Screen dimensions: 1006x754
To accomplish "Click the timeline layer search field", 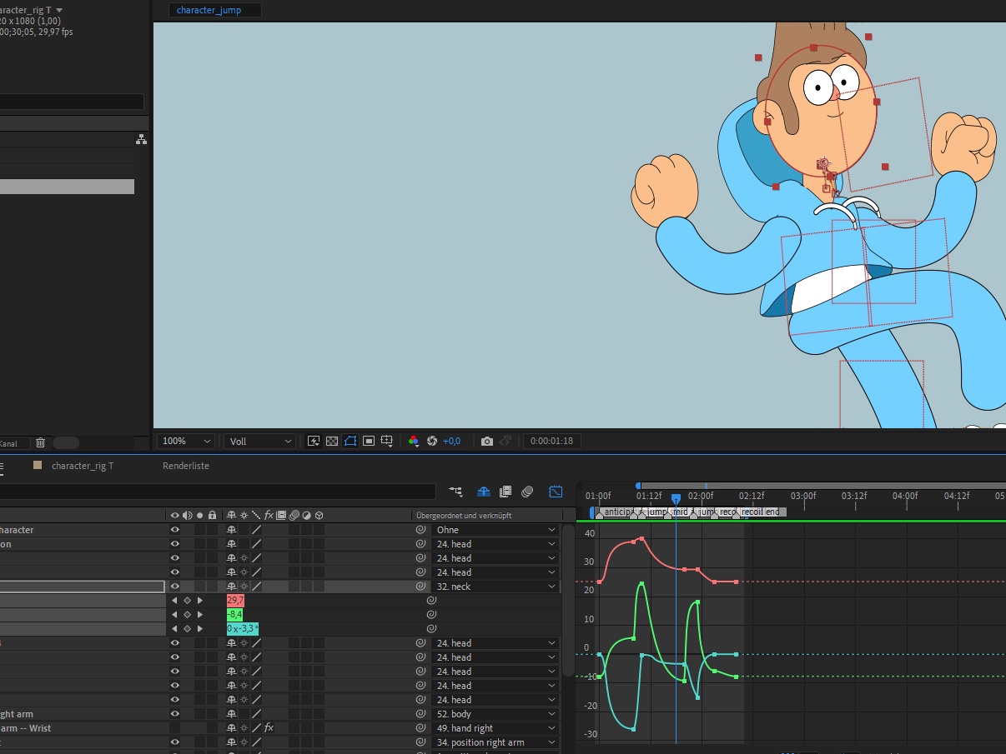I will click(x=217, y=492).
